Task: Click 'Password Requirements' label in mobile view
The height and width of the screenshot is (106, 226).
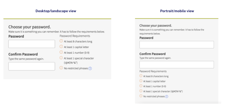Action: point(153,71)
